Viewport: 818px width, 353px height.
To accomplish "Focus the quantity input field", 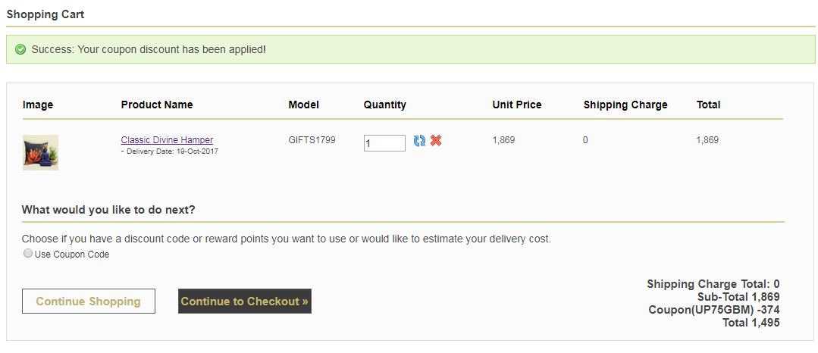I will point(384,143).
